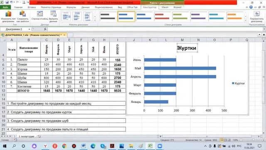This screenshot has width=266, height=150.
Task: Open the Office Tab ribbon tab
Action: [132, 7]
